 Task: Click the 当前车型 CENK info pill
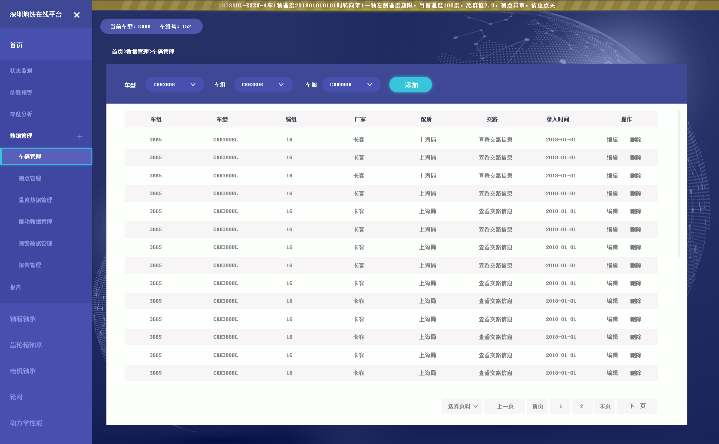tap(151, 26)
